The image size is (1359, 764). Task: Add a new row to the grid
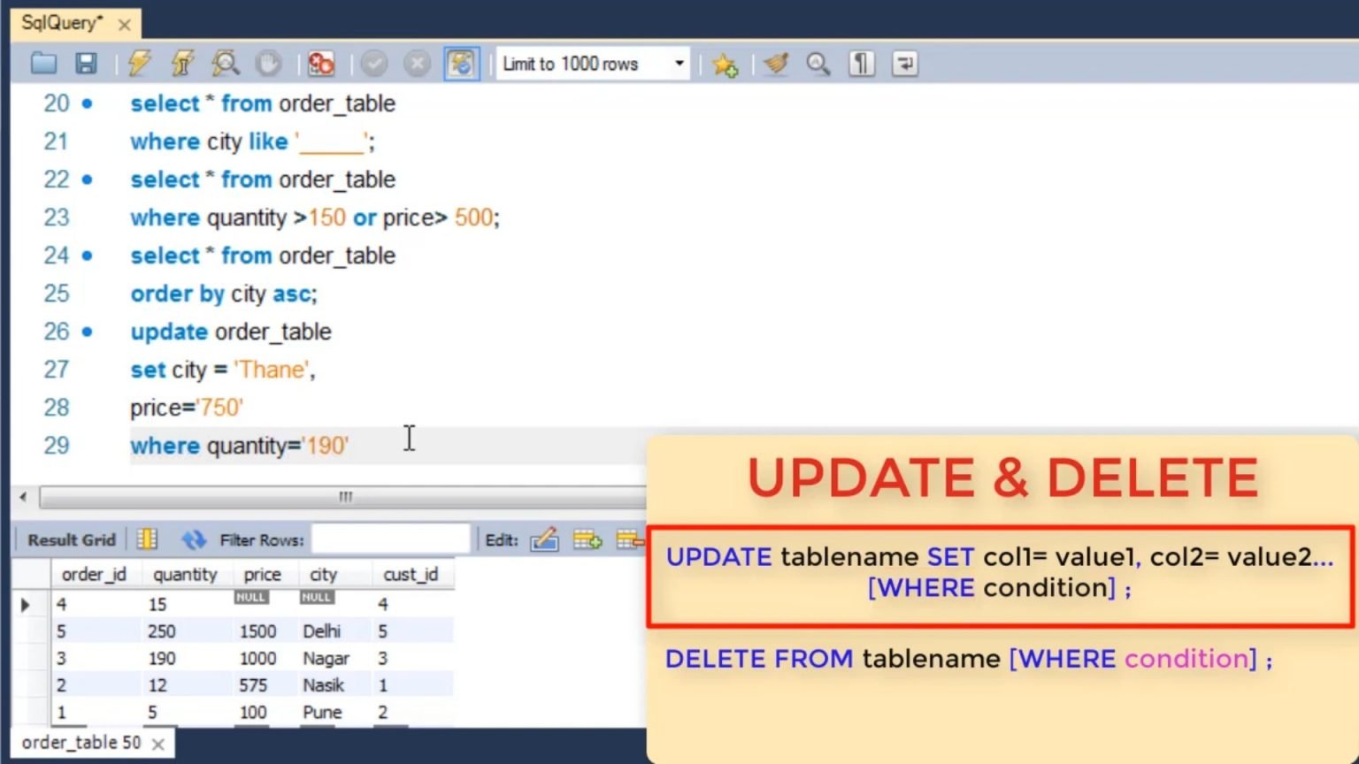(587, 539)
